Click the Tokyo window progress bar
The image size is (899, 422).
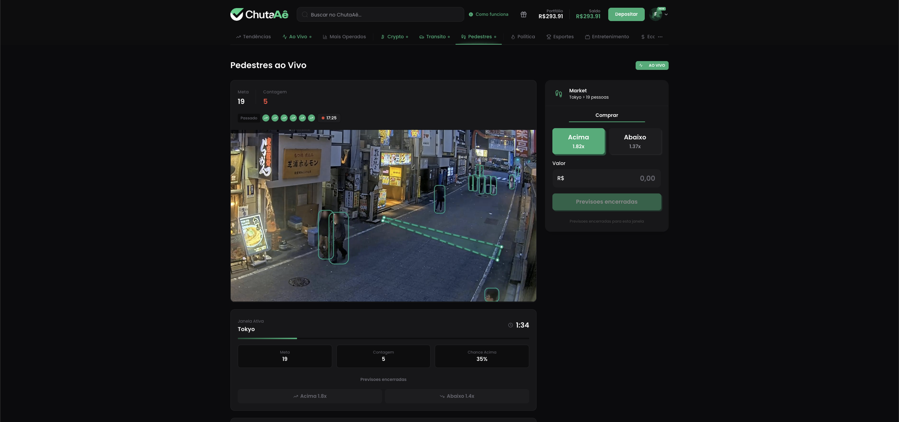(x=383, y=338)
